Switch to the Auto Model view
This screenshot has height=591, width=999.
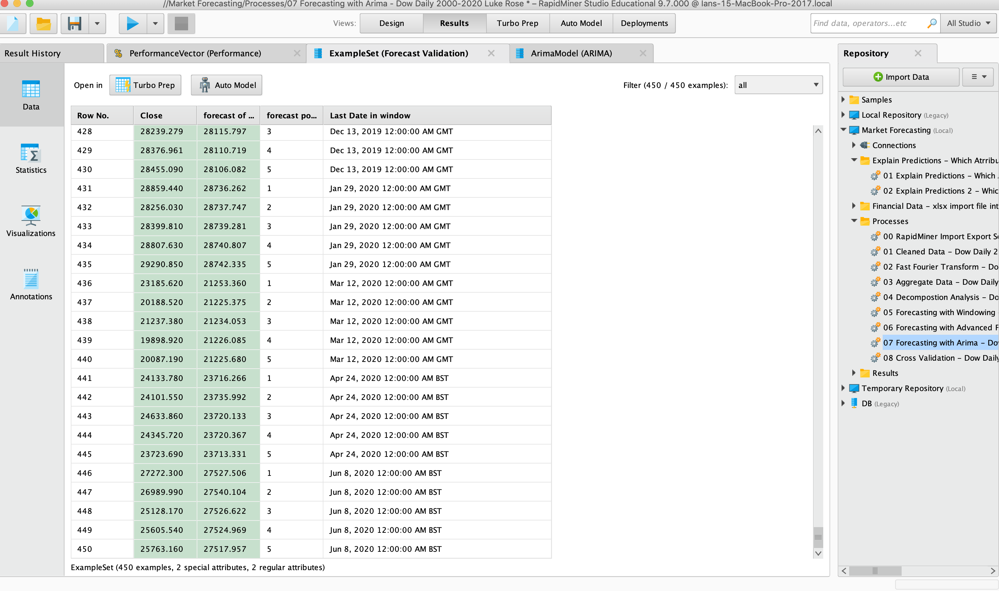[x=581, y=23]
